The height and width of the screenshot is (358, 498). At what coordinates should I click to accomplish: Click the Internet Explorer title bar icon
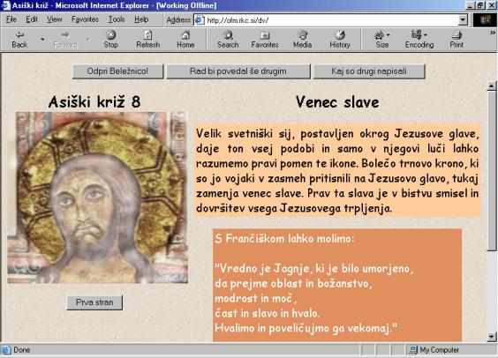tap(6, 5)
